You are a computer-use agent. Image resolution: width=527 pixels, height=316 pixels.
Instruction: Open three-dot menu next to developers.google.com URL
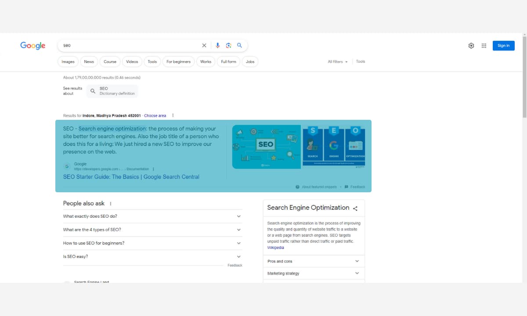tap(153, 169)
